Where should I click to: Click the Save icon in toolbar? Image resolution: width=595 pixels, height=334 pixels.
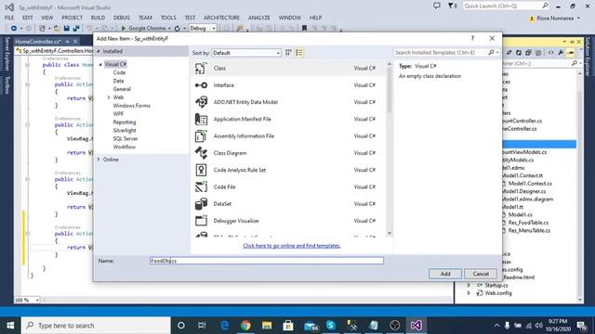pyautogui.click(x=66, y=28)
